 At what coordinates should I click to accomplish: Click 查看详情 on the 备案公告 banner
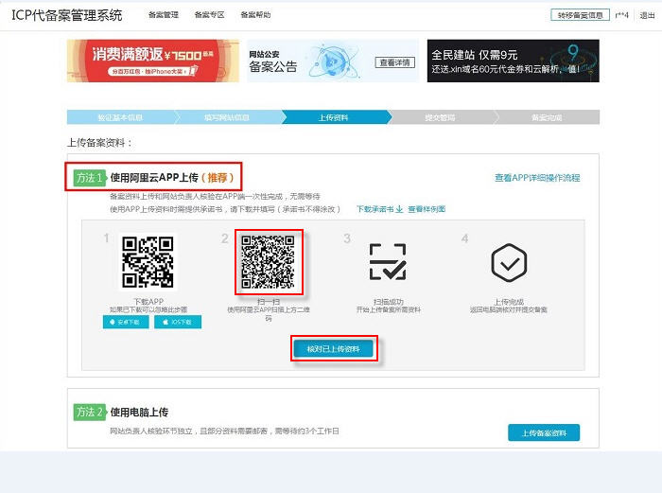coord(394,62)
